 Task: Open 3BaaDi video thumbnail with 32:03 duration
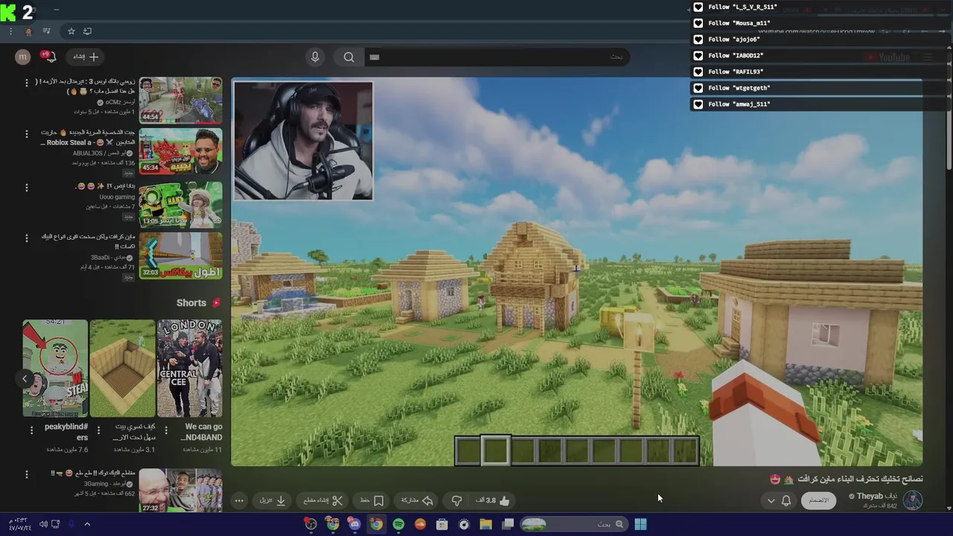[x=180, y=255]
